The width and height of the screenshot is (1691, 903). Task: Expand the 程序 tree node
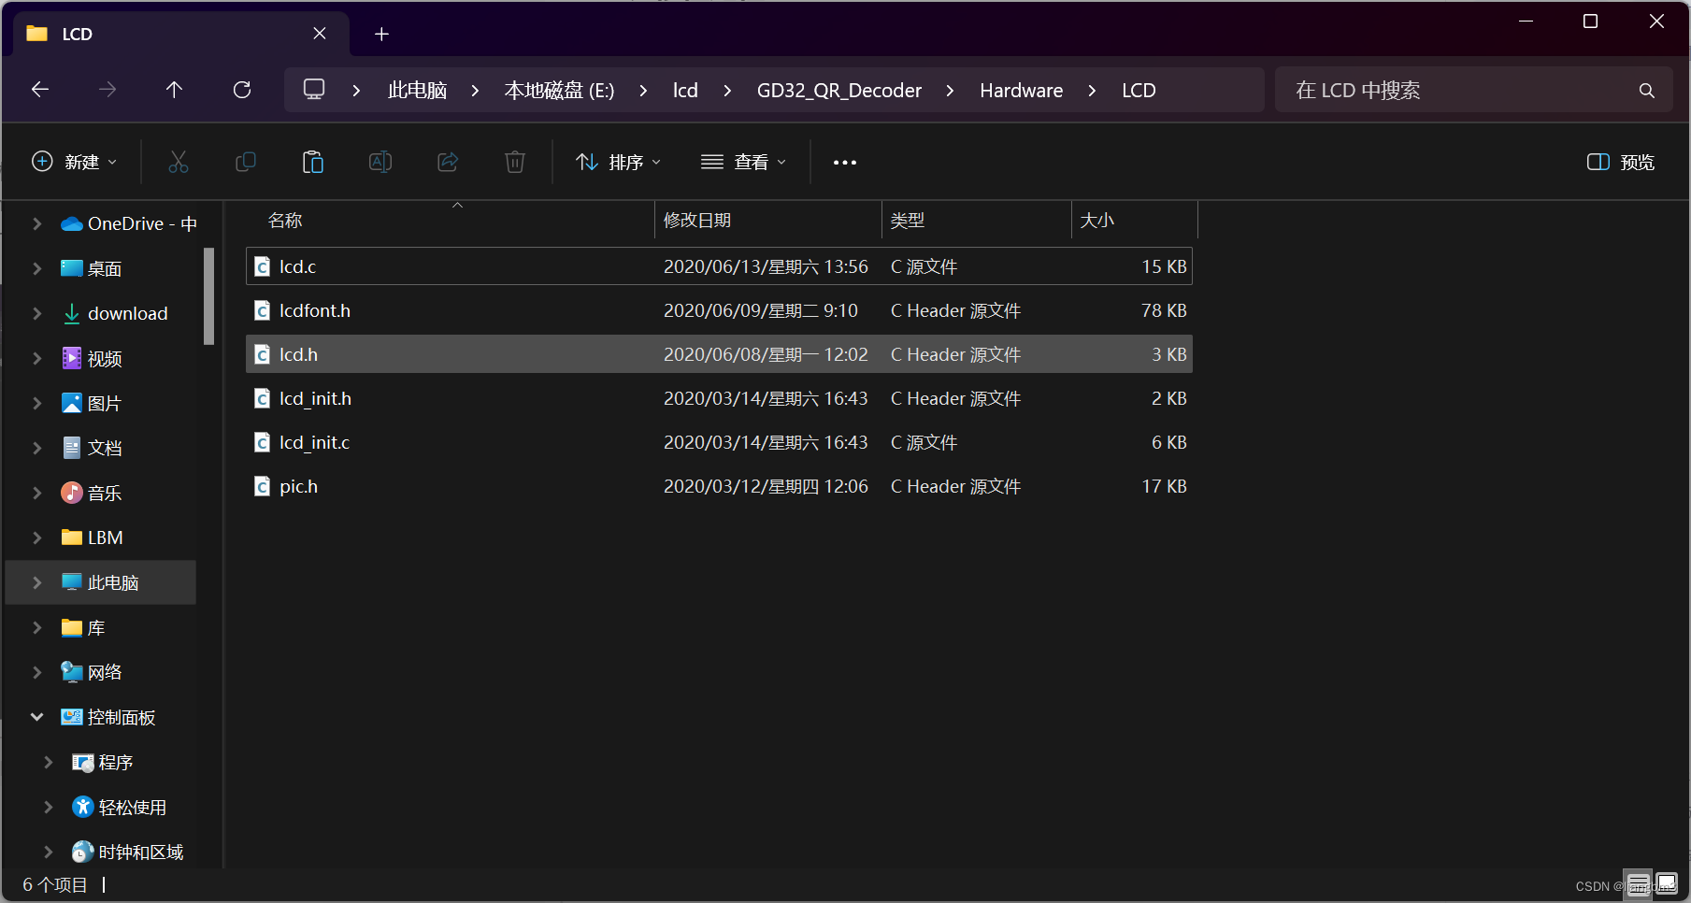[x=48, y=762]
